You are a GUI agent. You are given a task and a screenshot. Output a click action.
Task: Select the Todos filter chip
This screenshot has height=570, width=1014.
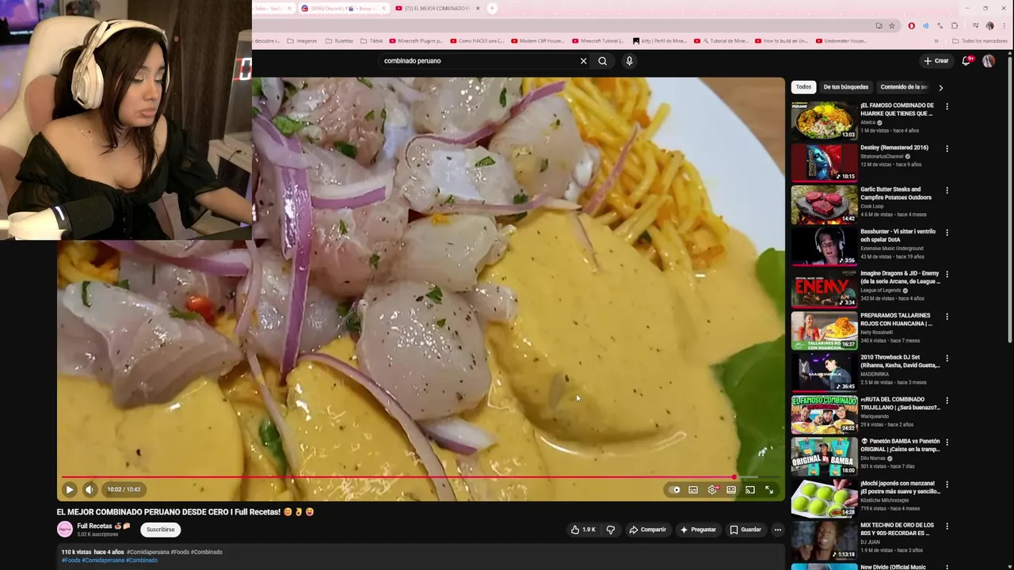click(803, 87)
